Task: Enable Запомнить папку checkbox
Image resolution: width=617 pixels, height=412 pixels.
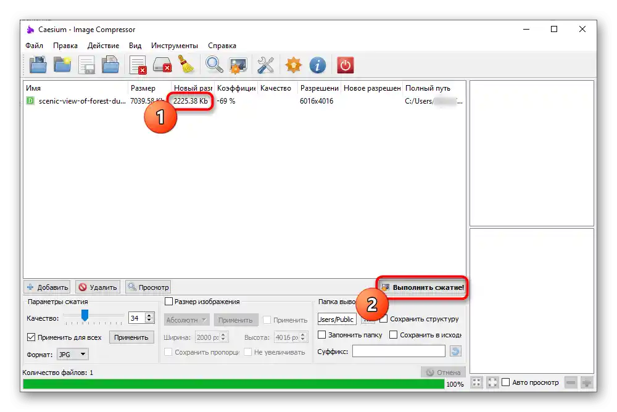Action: click(x=321, y=334)
